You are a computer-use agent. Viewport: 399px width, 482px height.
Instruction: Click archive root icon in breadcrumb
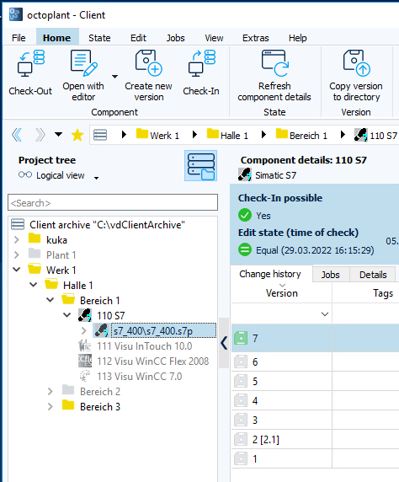100,135
